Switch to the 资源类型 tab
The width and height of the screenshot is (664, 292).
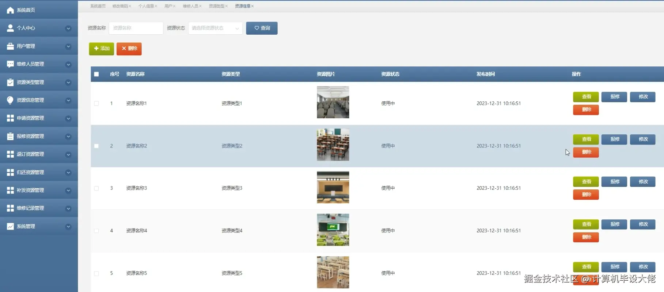(x=216, y=6)
